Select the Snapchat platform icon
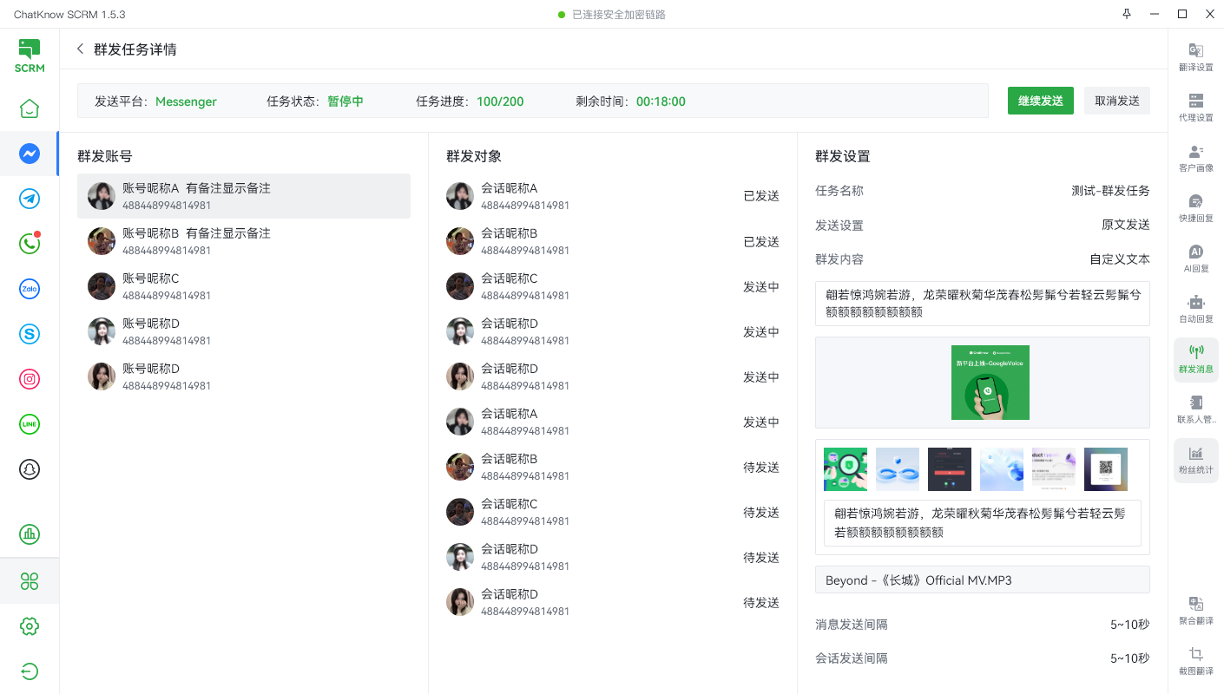1224x694 pixels. pos(30,469)
